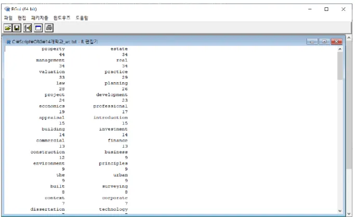
Task: Open the 윈도우즈 menu
Action: tap(62, 18)
